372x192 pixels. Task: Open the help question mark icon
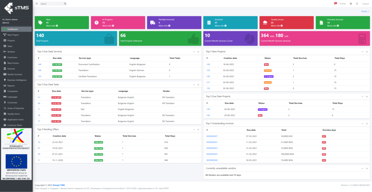357,4
